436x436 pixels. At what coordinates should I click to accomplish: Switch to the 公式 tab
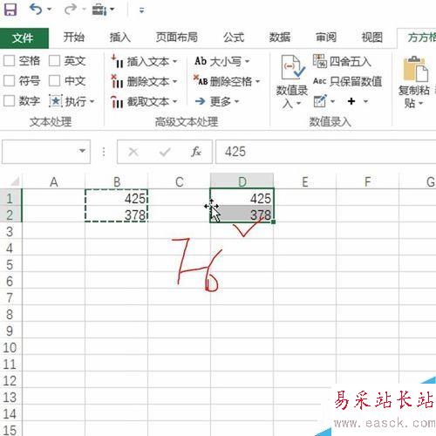(x=234, y=37)
